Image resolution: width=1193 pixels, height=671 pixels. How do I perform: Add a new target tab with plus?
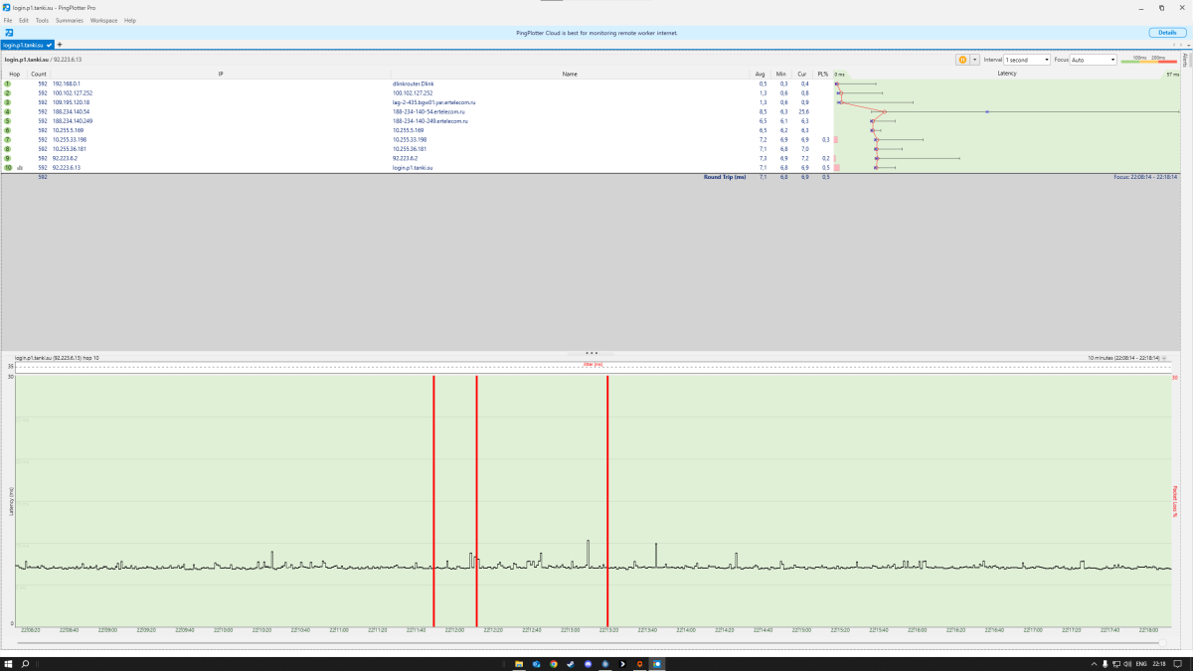point(60,45)
